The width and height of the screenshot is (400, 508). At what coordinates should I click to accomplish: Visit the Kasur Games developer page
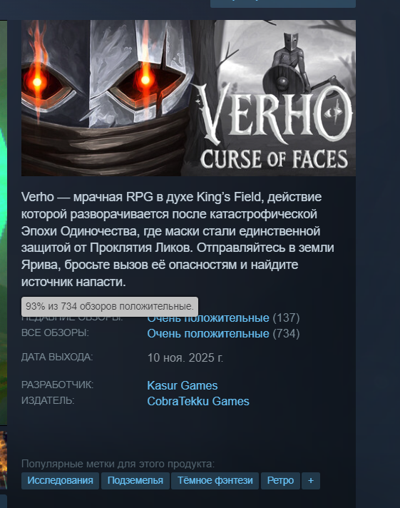click(183, 385)
